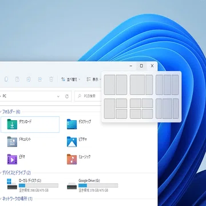
Task: Click the 空き領域 398 GB/475 GB text
Action: click(x=34, y=191)
